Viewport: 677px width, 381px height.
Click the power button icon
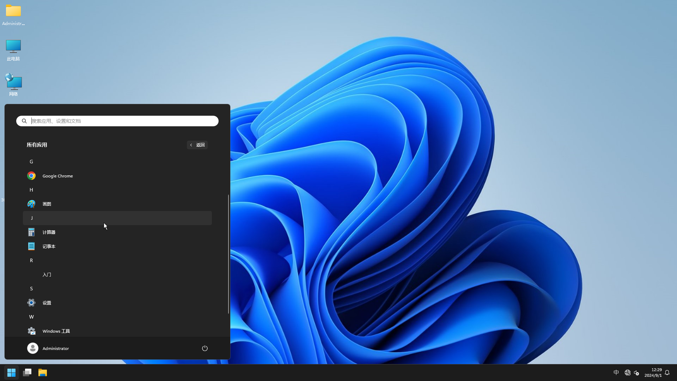click(205, 348)
